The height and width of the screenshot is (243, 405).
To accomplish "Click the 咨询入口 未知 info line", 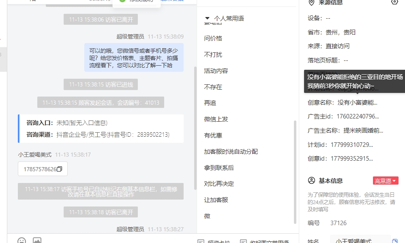I will click(x=67, y=123).
